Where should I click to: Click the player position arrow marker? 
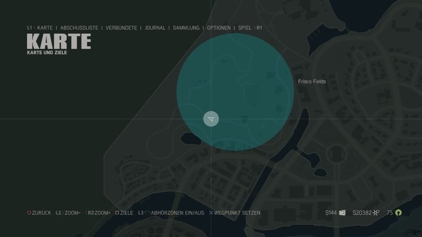pyautogui.click(x=211, y=119)
